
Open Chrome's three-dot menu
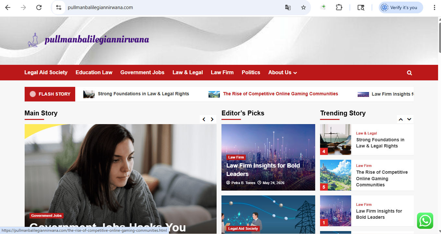coord(435,7)
